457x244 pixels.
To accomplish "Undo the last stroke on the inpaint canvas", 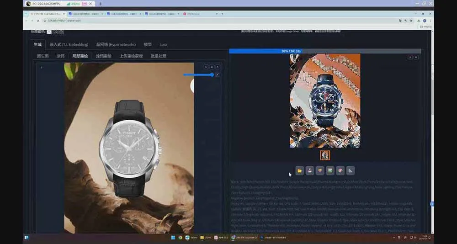I will pyautogui.click(x=206, y=67).
